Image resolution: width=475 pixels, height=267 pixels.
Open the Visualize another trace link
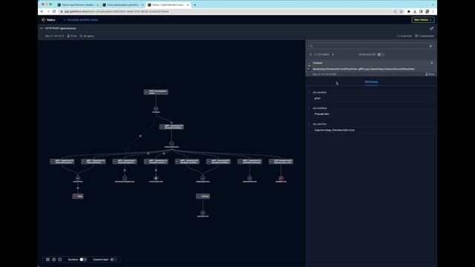click(81, 20)
